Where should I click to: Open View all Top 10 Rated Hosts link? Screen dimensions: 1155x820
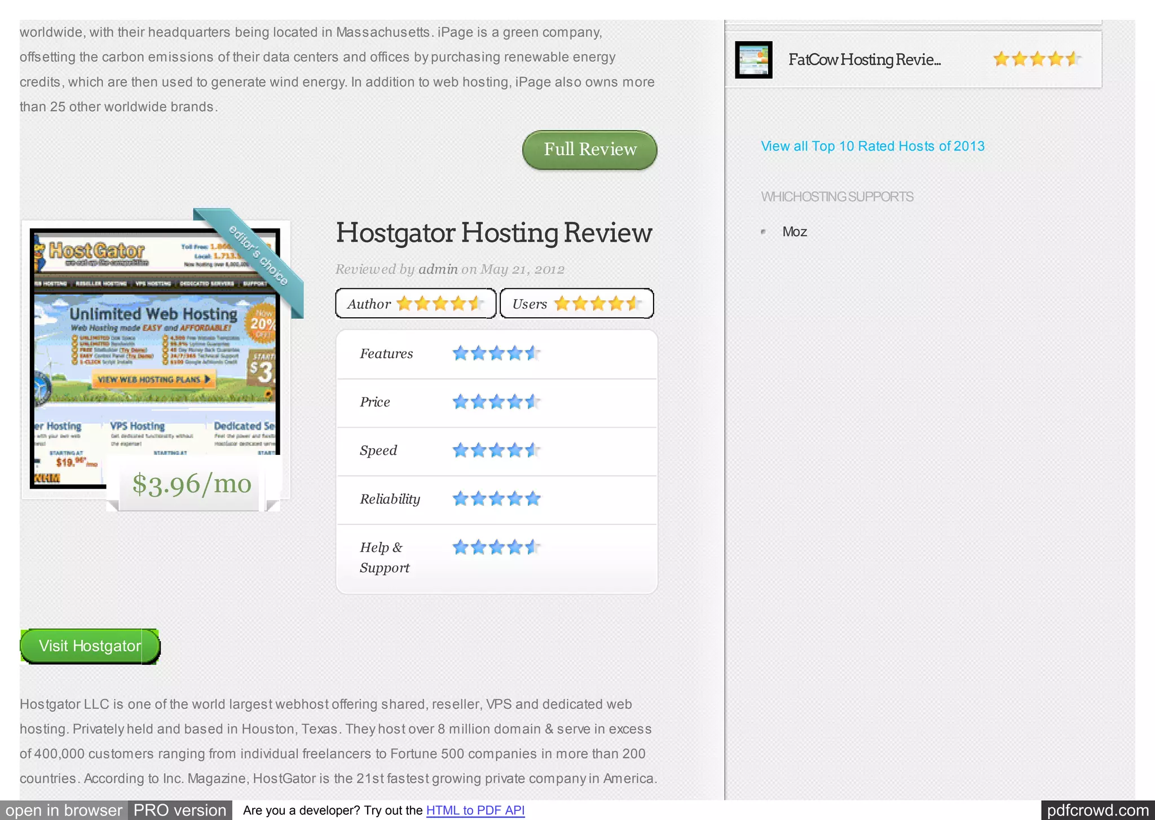pos(872,146)
